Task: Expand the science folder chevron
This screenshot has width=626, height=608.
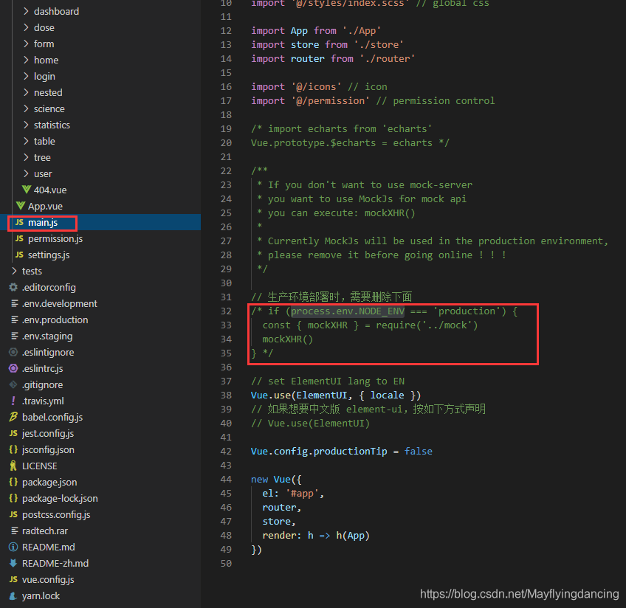Action: tap(26, 108)
